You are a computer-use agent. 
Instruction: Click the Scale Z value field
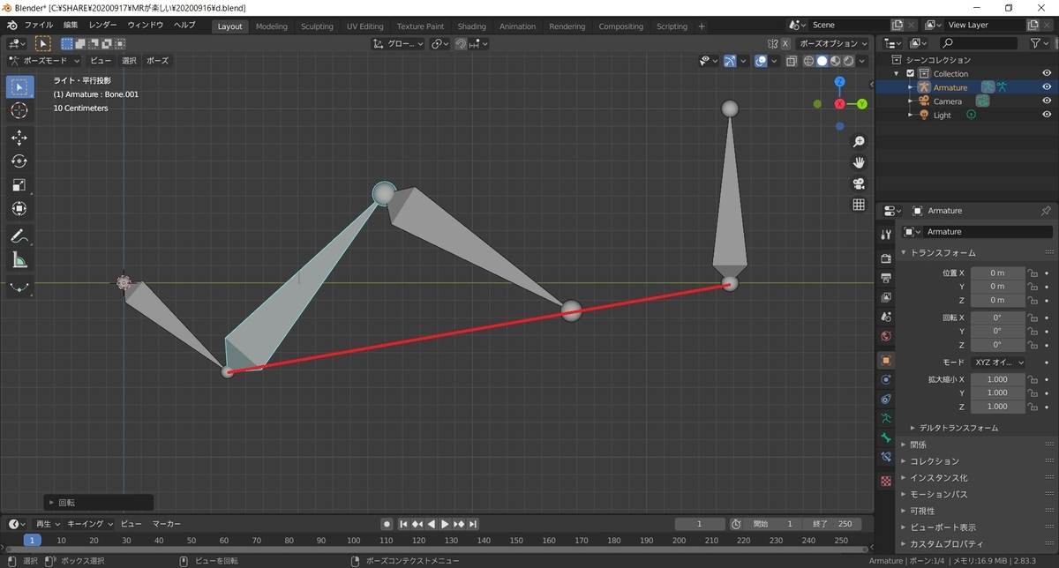[998, 407]
